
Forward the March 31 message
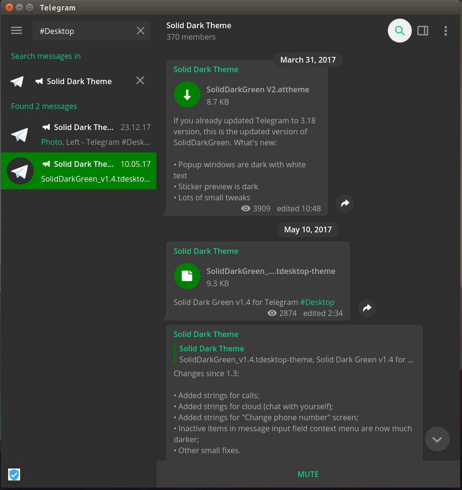345,204
